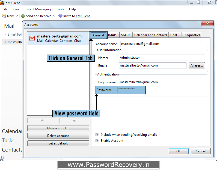
Task: Click the Login name input field
Action: (x=162, y=82)
